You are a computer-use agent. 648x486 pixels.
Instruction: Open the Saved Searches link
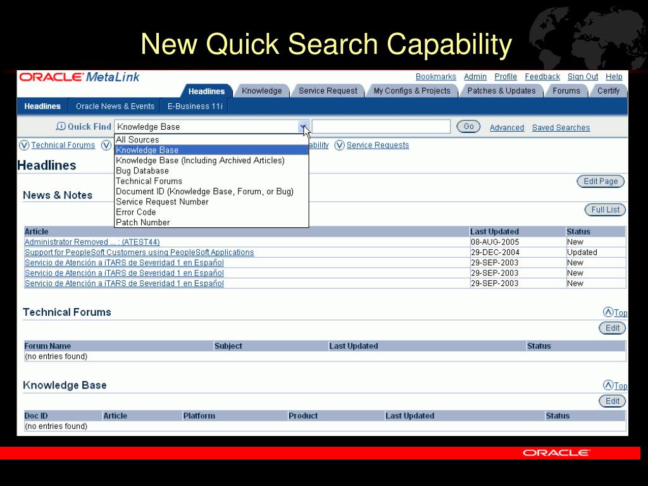[561, 128]
